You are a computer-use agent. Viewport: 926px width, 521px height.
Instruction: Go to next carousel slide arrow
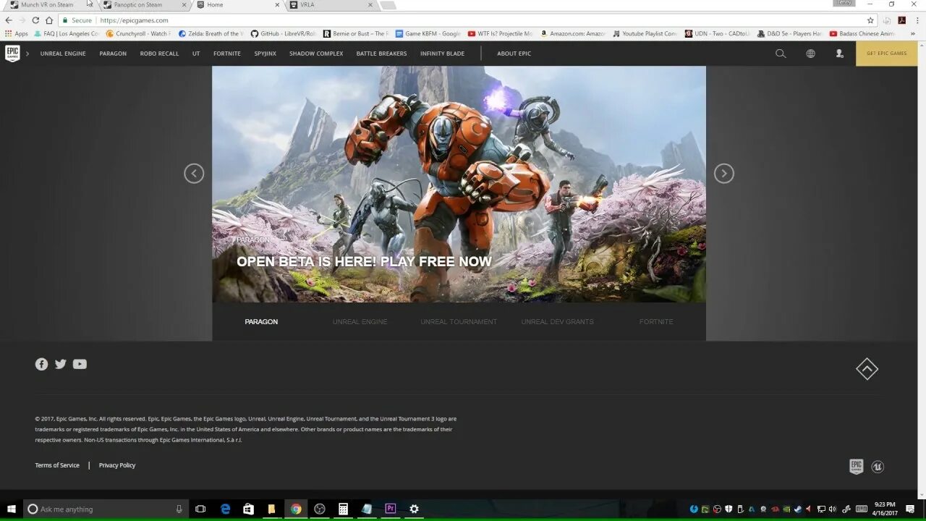724,174
